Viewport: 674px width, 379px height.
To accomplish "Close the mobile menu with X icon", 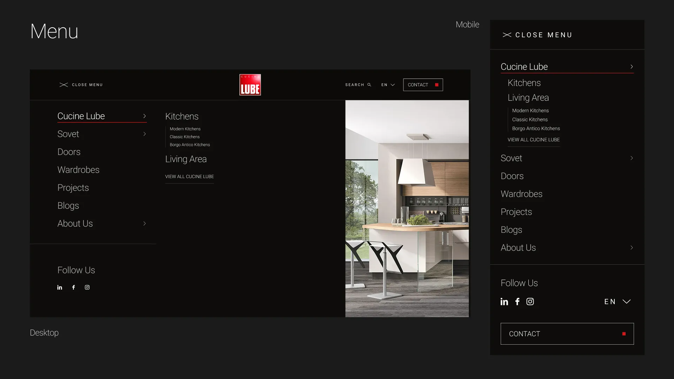I will [x=507, y=35].
